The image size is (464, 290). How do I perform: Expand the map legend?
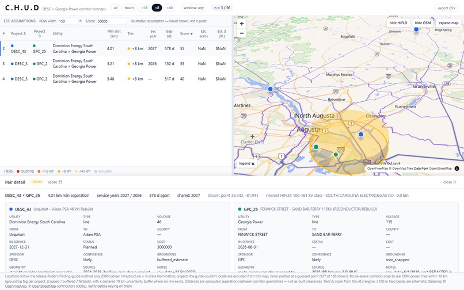(246, 163)
